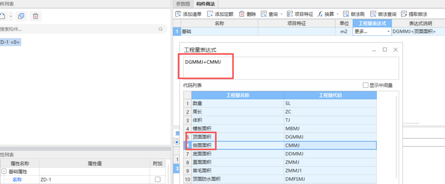The image size is (445, 184).
Task: Open the 换算 dropdown arrow
Action: 338,14
